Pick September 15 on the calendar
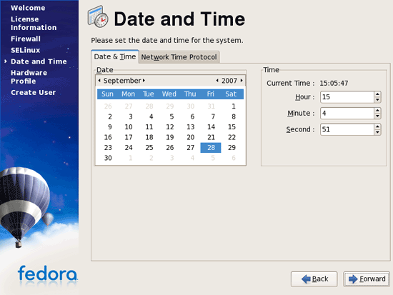 pos(232,127)
